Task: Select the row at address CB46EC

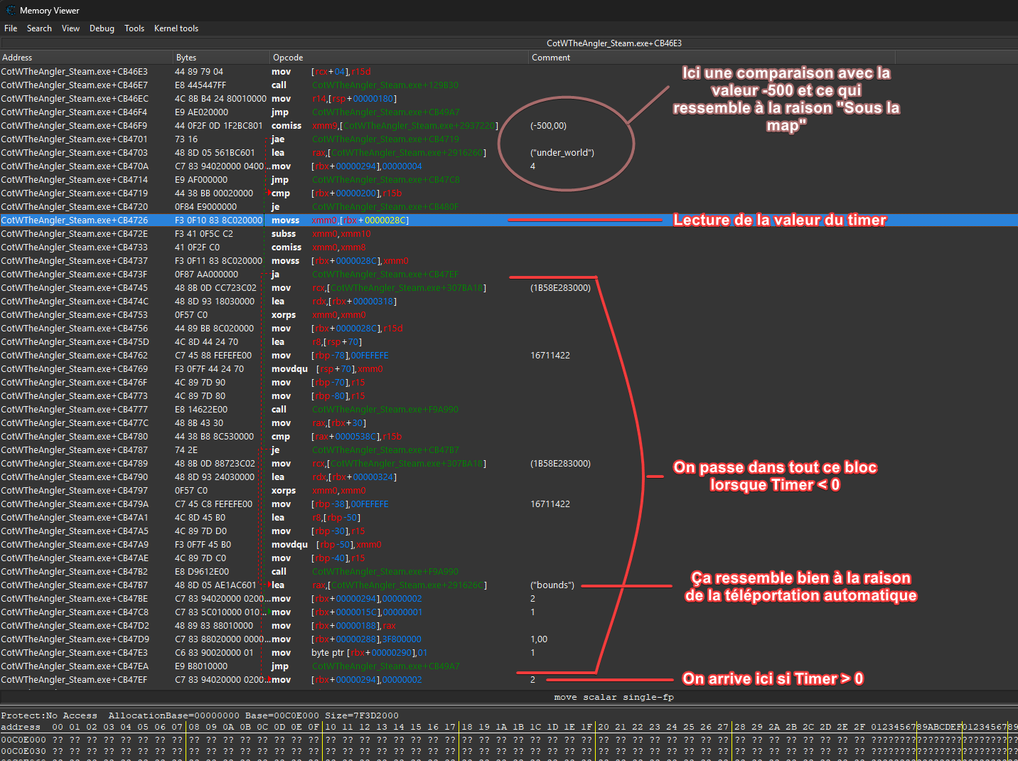Action: 509,99
